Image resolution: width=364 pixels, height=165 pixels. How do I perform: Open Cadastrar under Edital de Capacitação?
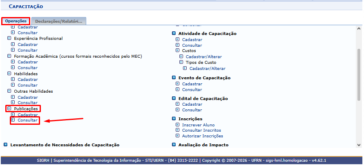(x=192, y=104)
